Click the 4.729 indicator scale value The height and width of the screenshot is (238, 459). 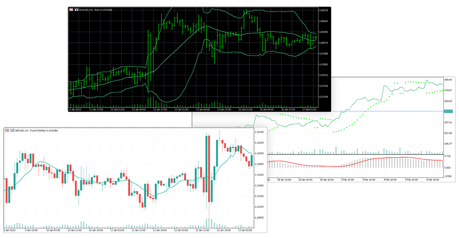click(x=448, y=156)
